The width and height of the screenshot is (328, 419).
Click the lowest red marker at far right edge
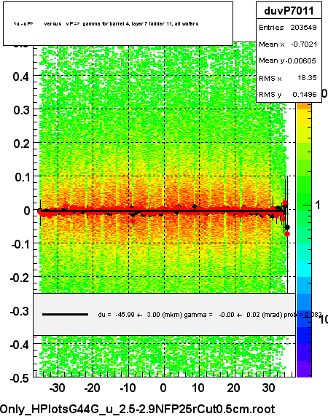(287, 234)
